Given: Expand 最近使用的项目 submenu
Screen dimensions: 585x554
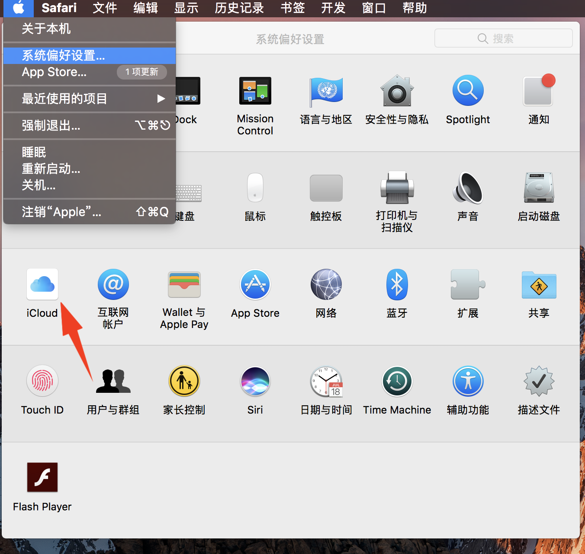Looking at the screenshot, I should (x=90, y=99).
